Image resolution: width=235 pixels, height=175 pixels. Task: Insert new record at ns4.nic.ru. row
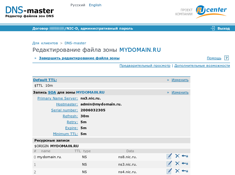click(x=185, y=171)
